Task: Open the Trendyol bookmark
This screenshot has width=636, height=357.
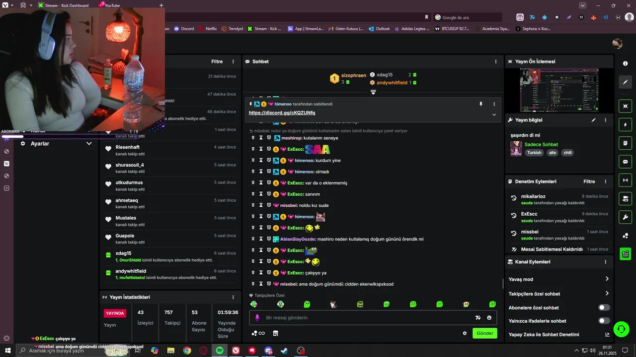Action: pyautogui.click(x=232, y=29)
